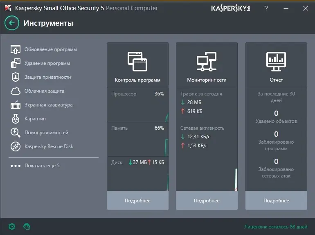Launch Экранная клавиатура

(x=48, y=105)
